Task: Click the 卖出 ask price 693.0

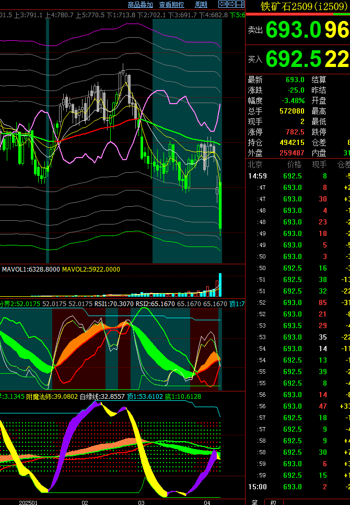Action: [294, 30]
